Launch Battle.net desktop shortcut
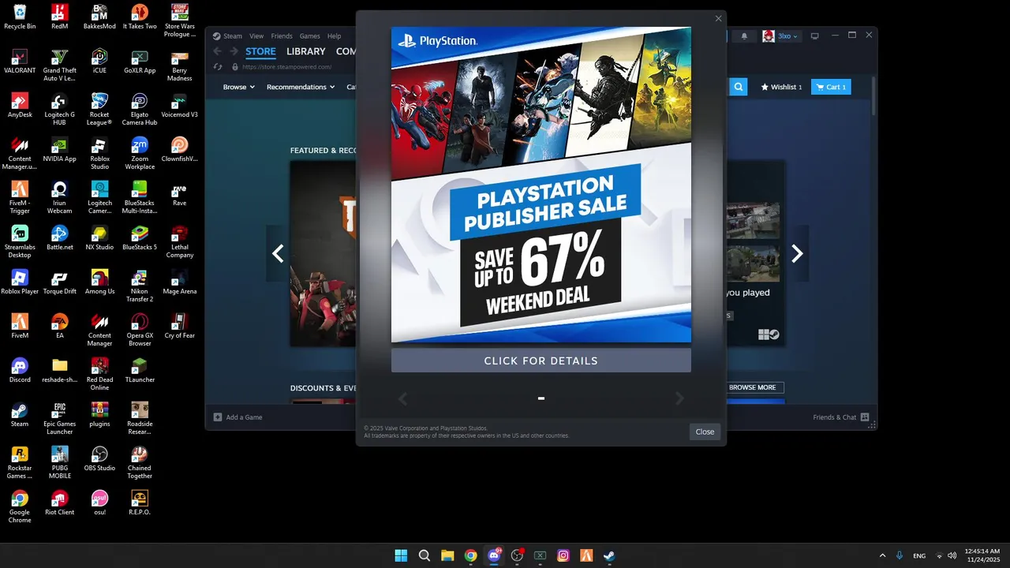The width and height of the screenshot is (1010, 568). coord(59,237)
